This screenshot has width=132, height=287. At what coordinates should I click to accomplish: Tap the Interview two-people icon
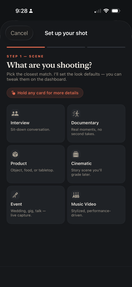[x=15, y=114]
